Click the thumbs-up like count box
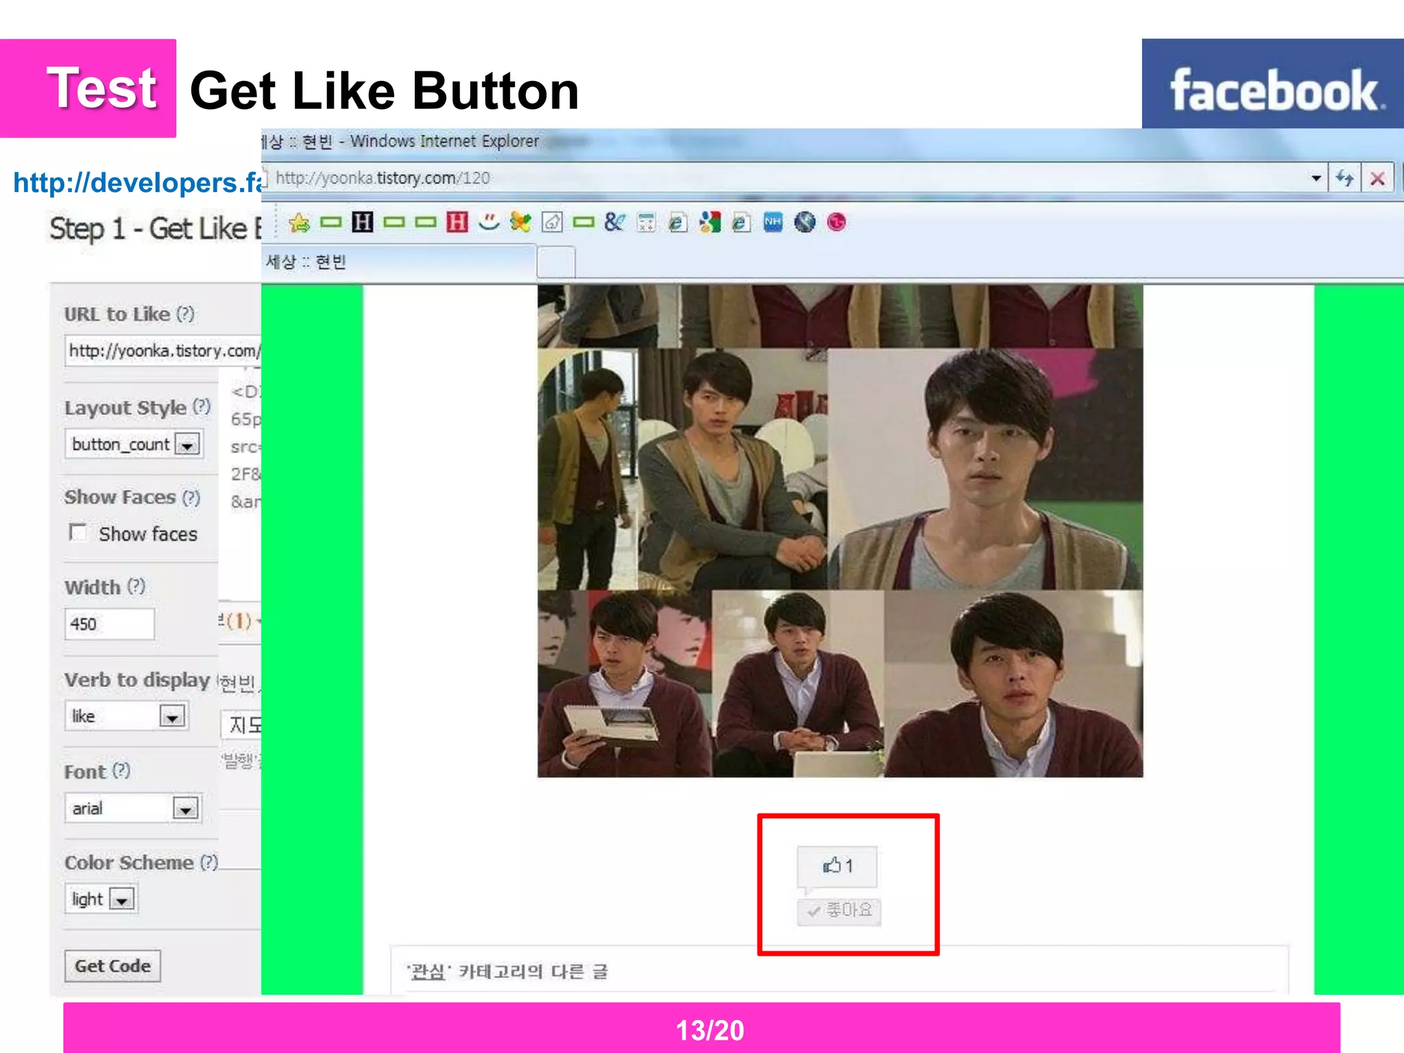The height and width of the screenshot is (1053, 1404). (837, 866)
